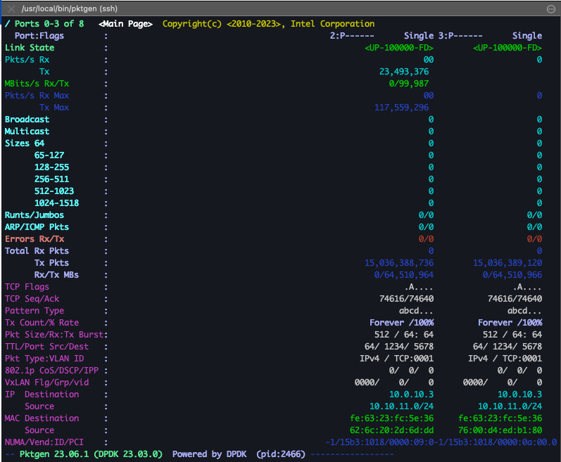561x462 pixels.
Task: Select port 3 Rx/Tx MBs 0/64,510,966
Action: click(512, 275)
